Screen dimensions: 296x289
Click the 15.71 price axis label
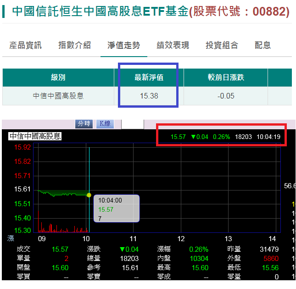point(22,176)
